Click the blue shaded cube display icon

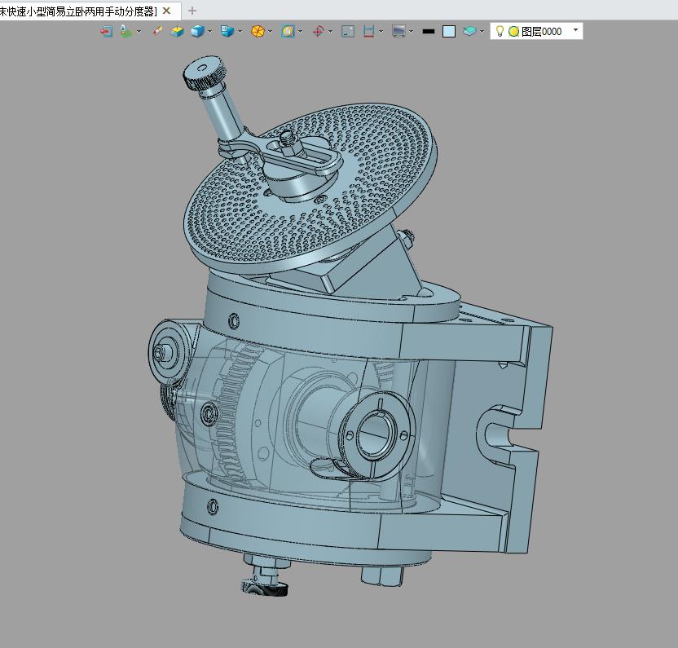(197, 32)
